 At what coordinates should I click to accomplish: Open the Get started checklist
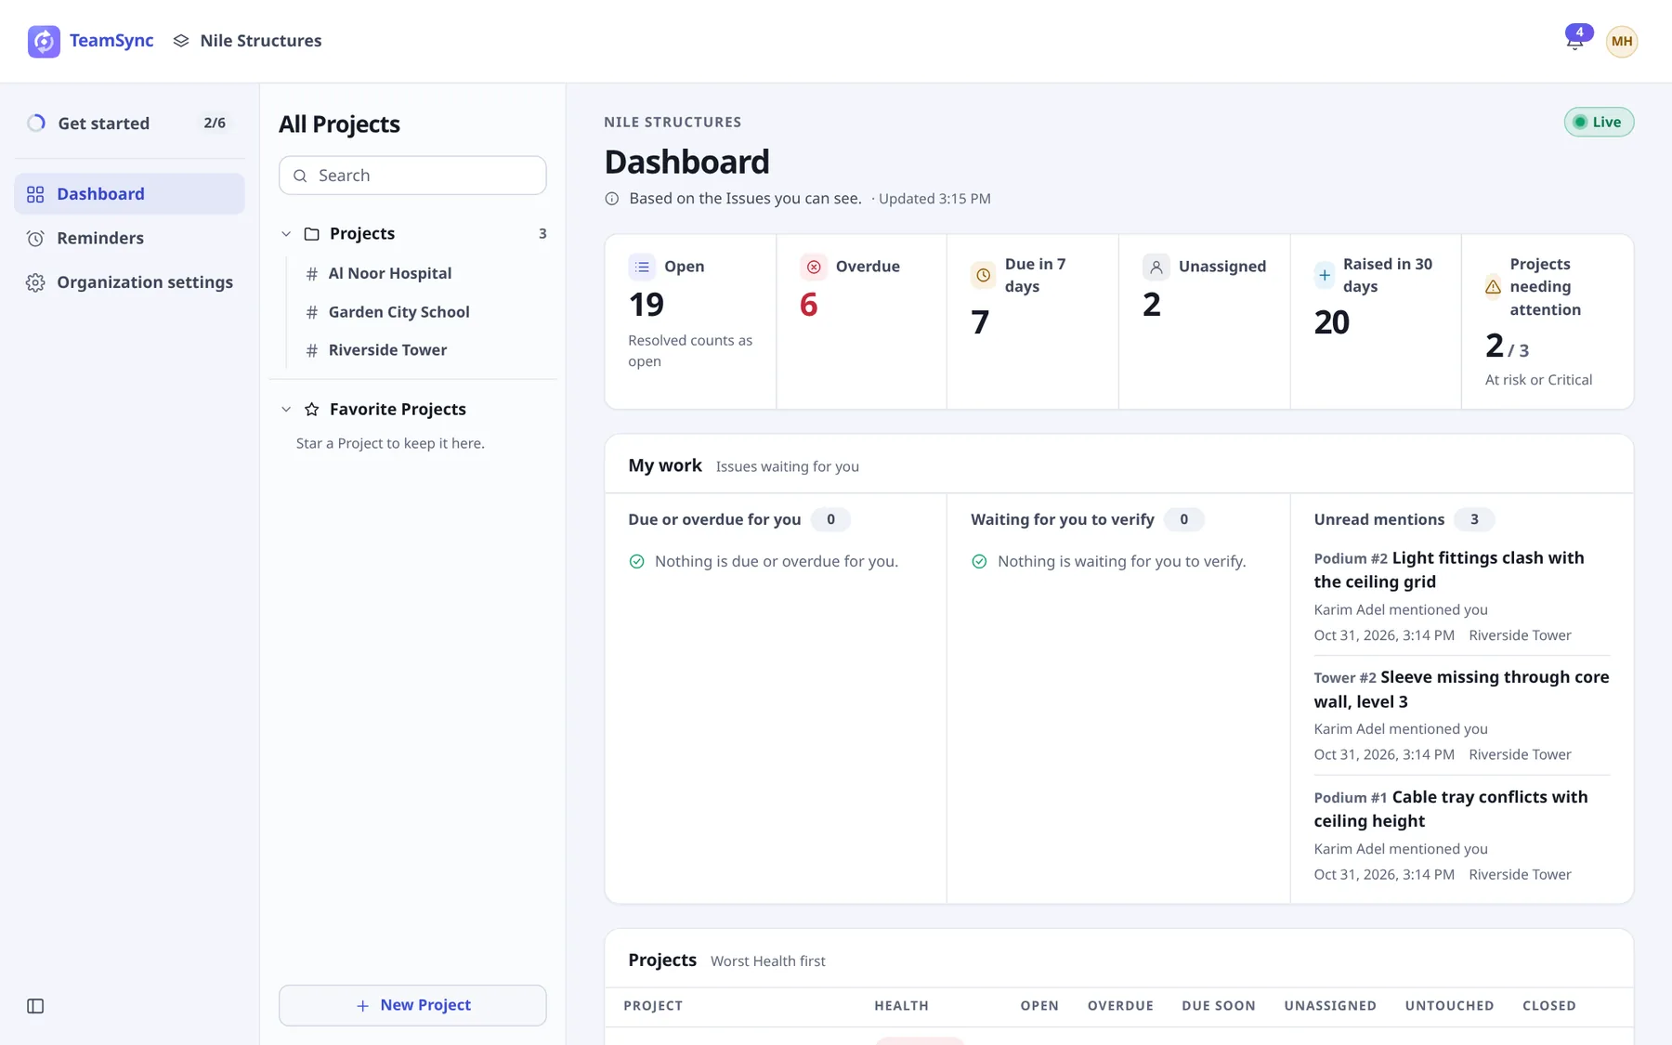point(129,123)
